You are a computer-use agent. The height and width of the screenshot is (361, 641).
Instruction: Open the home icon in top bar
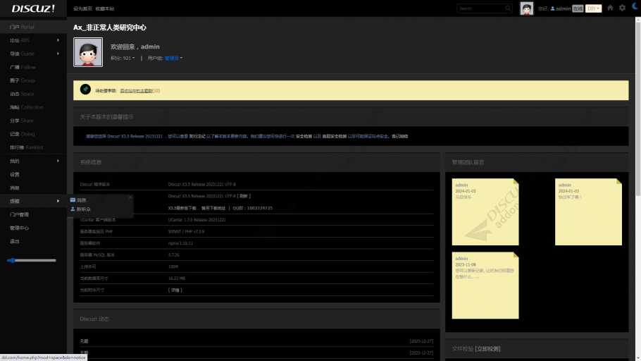(x=610, y=8)
